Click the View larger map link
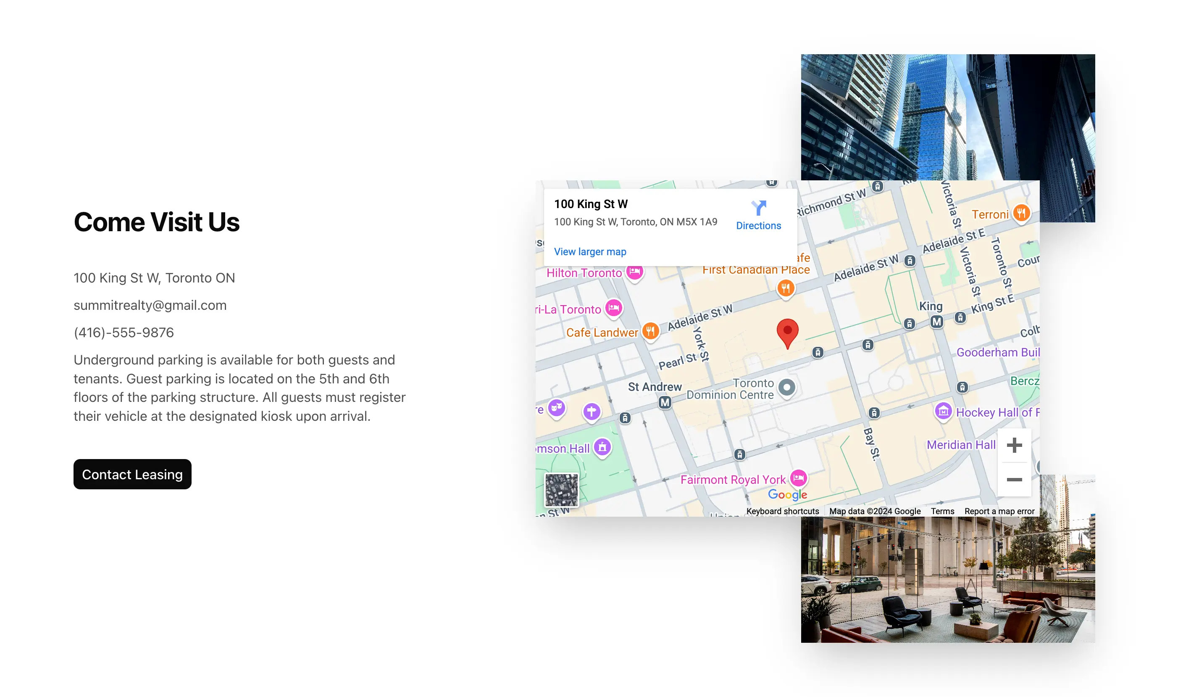This screenshot has width=1178, height=697. click(589, 251)
